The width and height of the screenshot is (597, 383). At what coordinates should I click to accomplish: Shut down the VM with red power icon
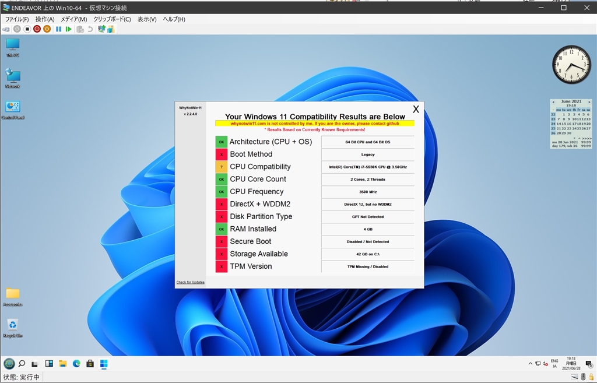37,29
